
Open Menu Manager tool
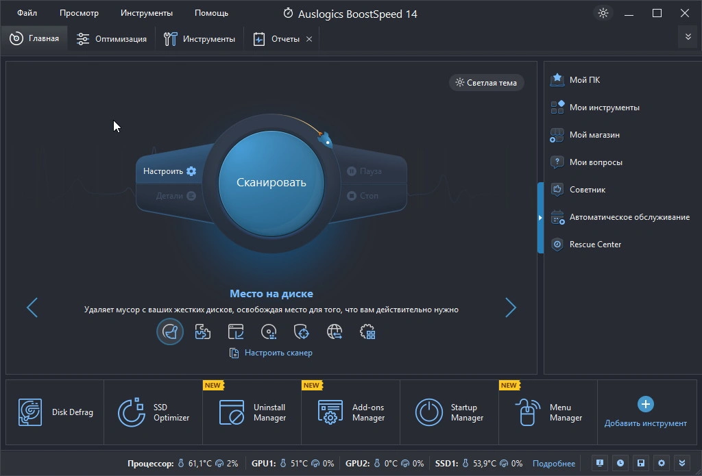click(548, 412)
